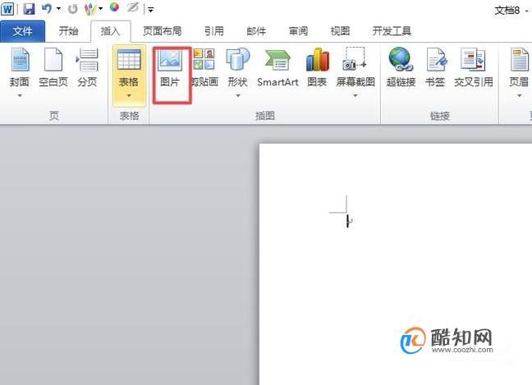Expand the 形状 dropdown arrow

(x=238, y=96)
